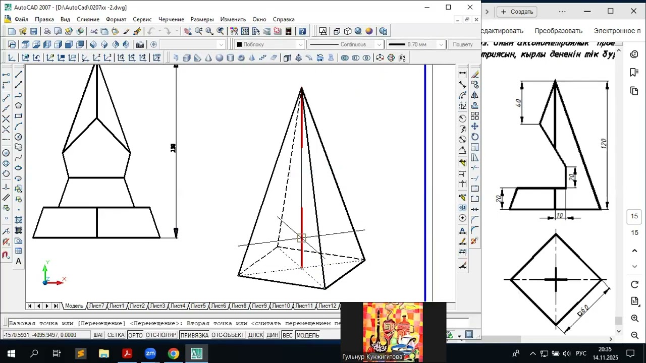Select the Polygon draw tool

tap(19, 105)
